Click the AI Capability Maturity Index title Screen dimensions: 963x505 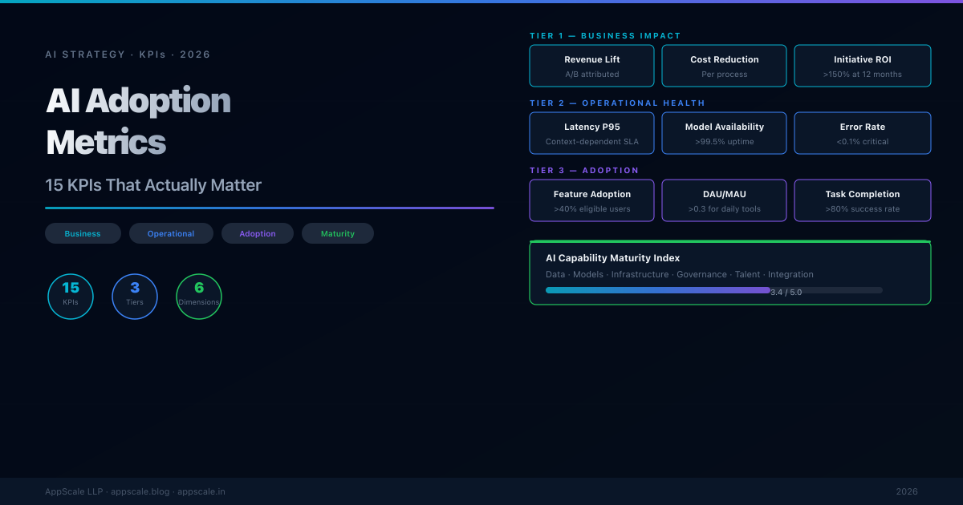coord(612,258)
